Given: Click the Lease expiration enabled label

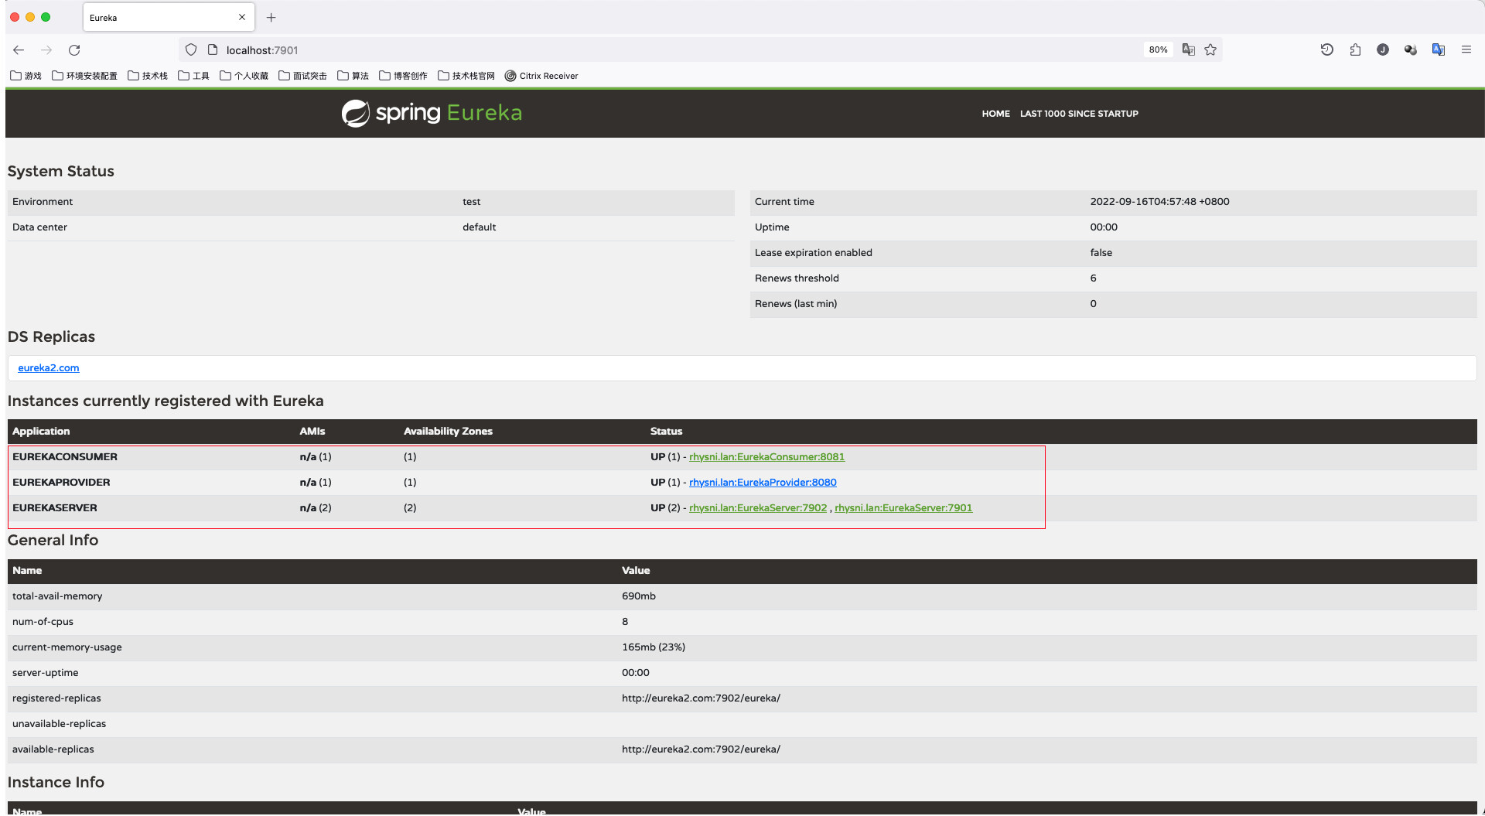Looking at the screenshot, I should click(x=813, y=253).
